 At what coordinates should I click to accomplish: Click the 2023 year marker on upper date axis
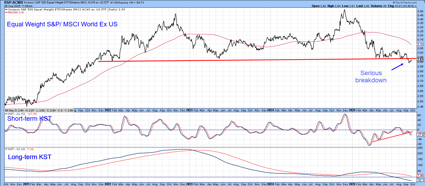189,110
